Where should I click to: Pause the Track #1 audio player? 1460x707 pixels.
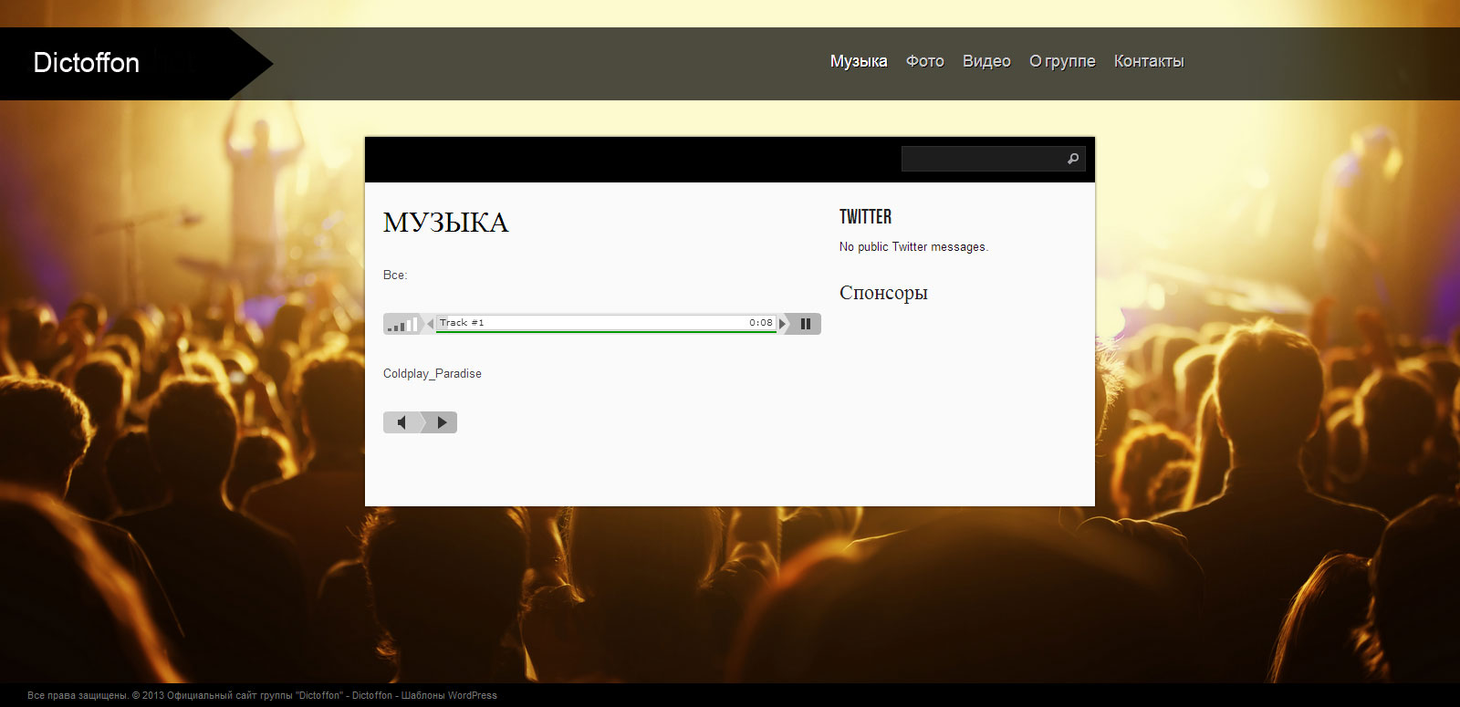805,324
